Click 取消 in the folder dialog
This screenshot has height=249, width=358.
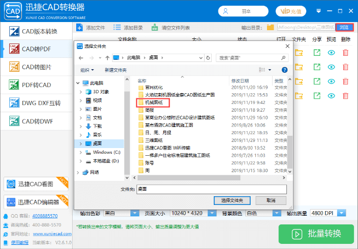271,200
